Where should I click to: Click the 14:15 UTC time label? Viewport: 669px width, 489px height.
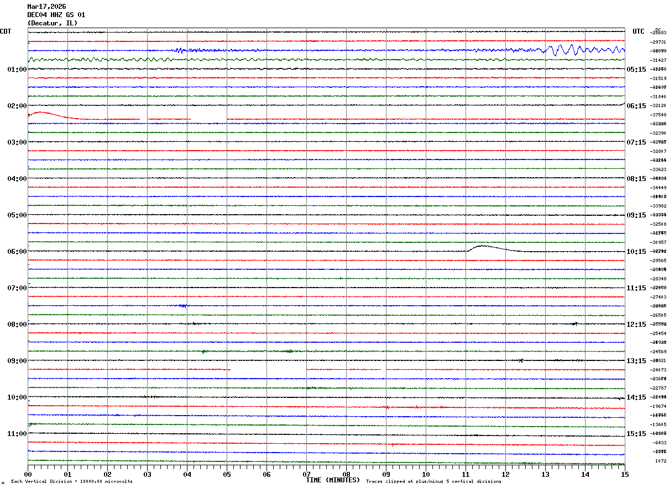(636, 397)
